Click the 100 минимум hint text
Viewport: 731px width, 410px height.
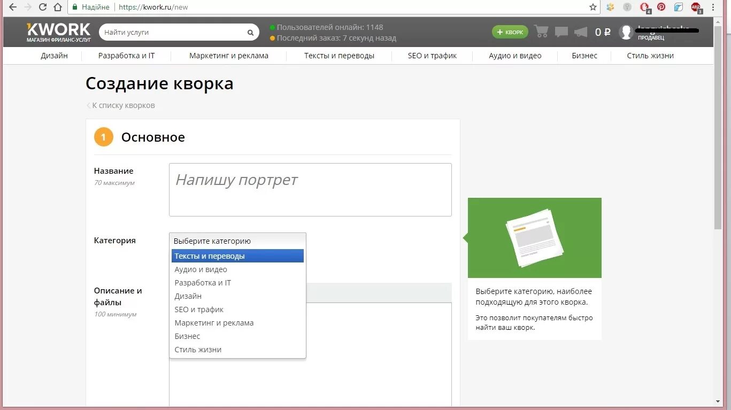pyautogui.click(x=116, y=314)
